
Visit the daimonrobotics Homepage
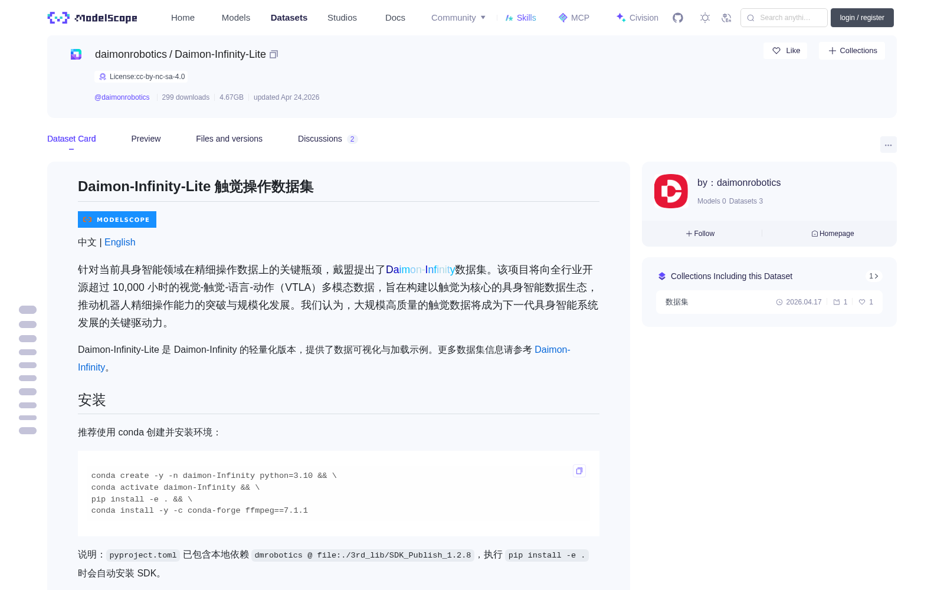coord(832,234)
